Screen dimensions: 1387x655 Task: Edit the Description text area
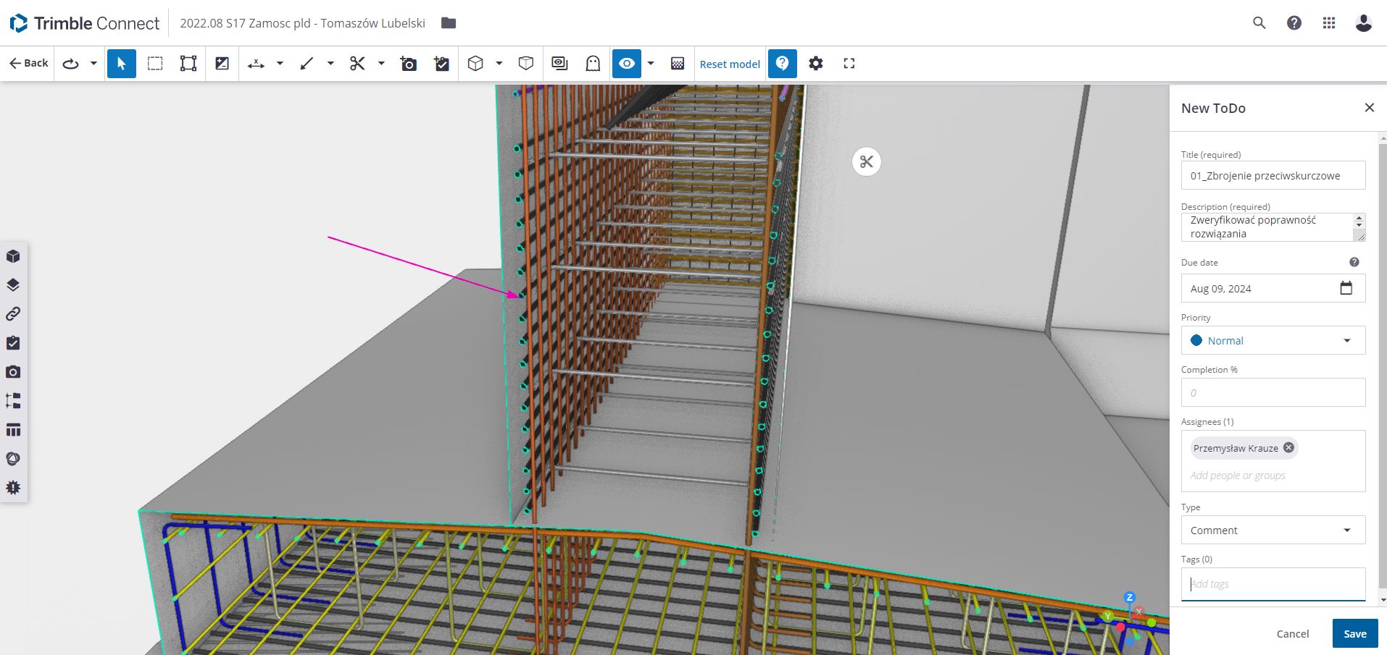(1273, 227)
